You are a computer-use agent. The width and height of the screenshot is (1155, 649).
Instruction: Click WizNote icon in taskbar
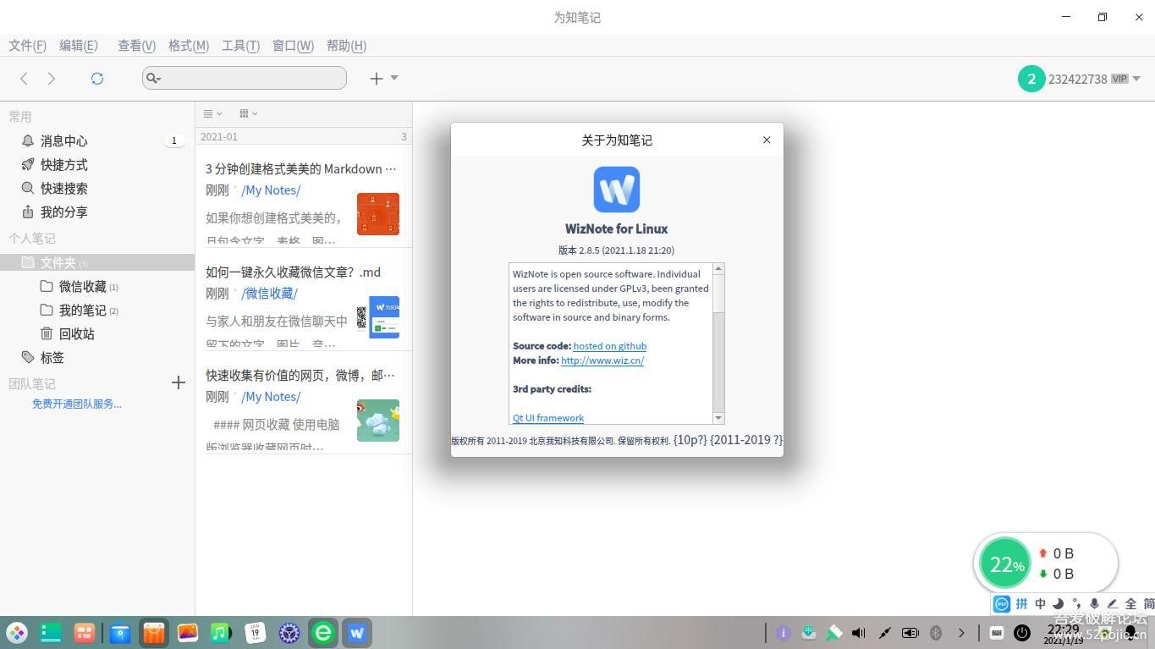(357, 632)
